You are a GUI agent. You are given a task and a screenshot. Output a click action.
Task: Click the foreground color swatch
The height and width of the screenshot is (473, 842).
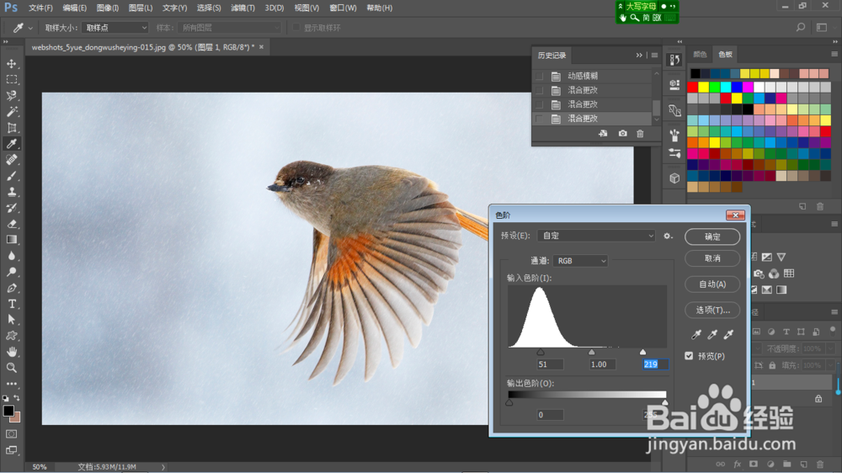pyautogui.click(x=8, y=411)
